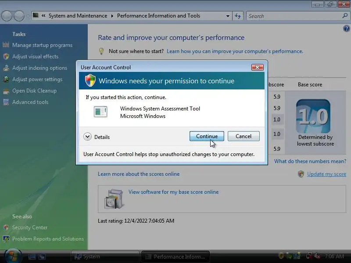Viewport: 351px width, 263px height.
Task: Click the Disk Cleanup icon
Action: click(6, 91)
